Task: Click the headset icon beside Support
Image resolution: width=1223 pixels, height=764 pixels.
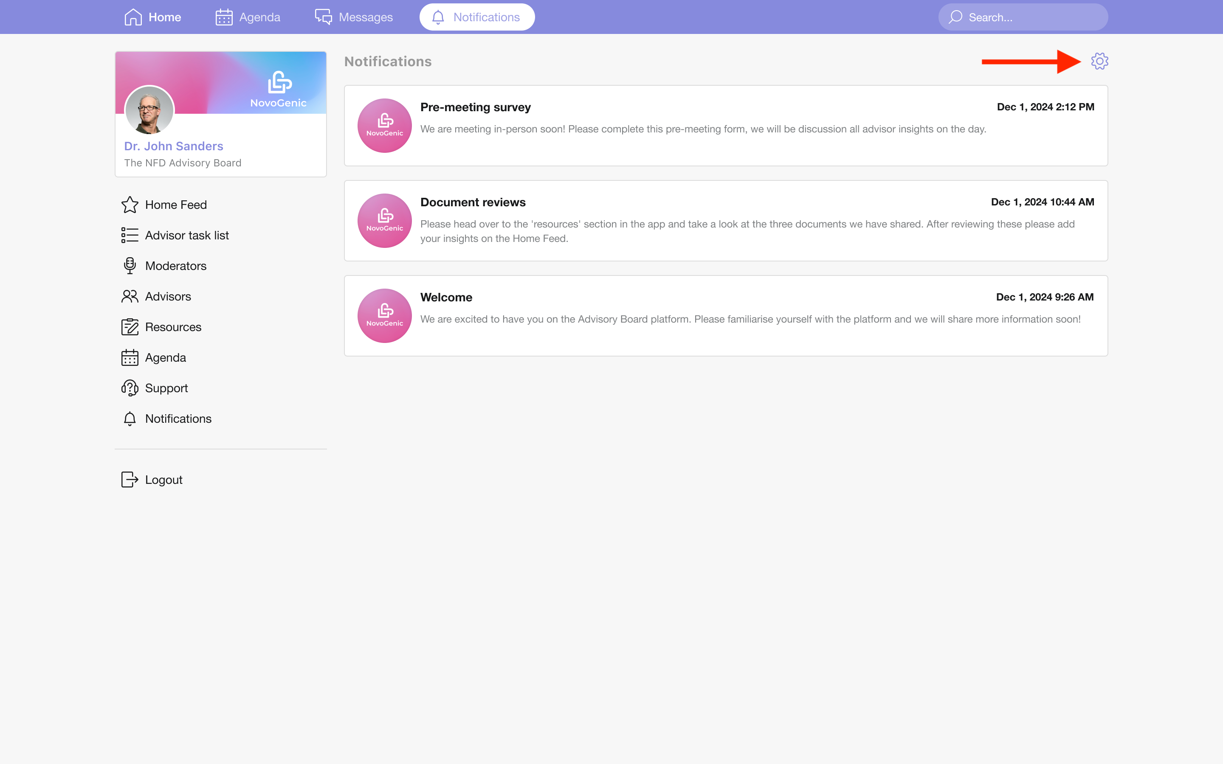Action: 130,388
